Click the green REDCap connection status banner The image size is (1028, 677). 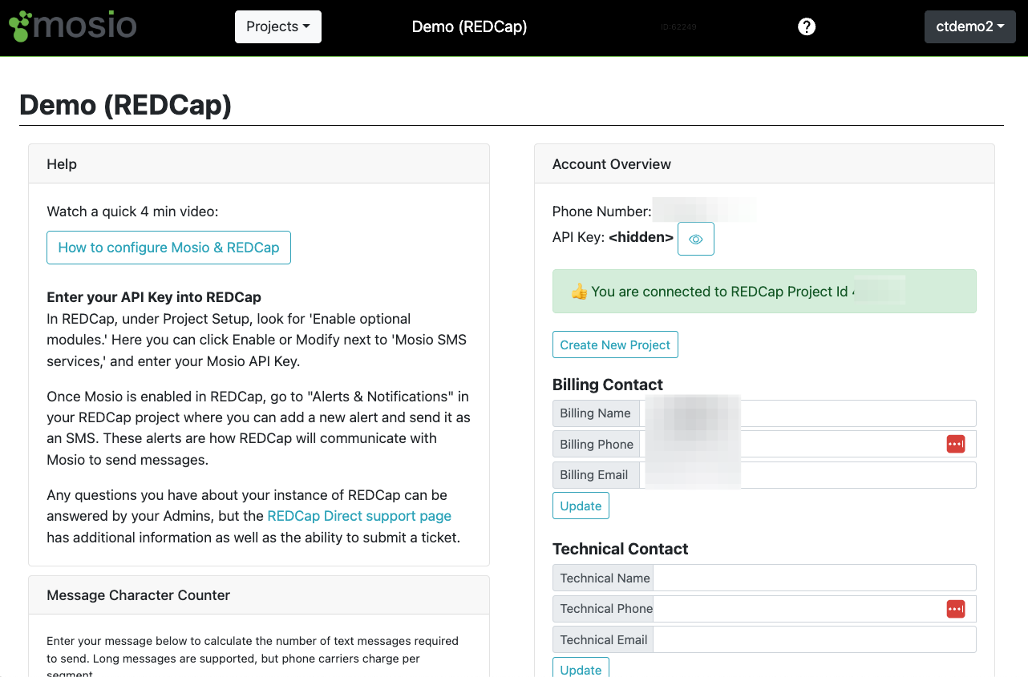click(763, 292)
